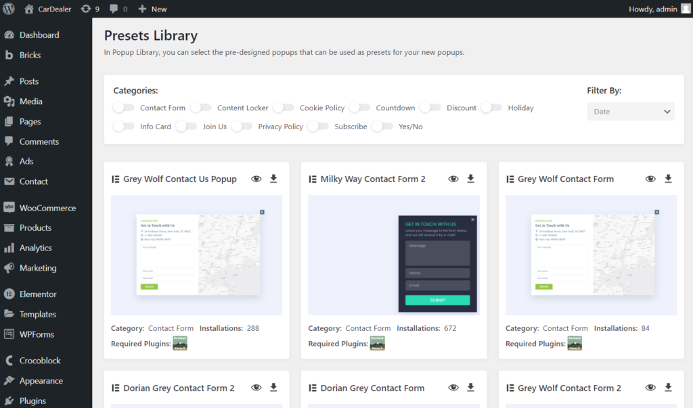
Task: Download Dorian Grey Contact Form preset
Action: pyautogui.click(x=471, y=387)
